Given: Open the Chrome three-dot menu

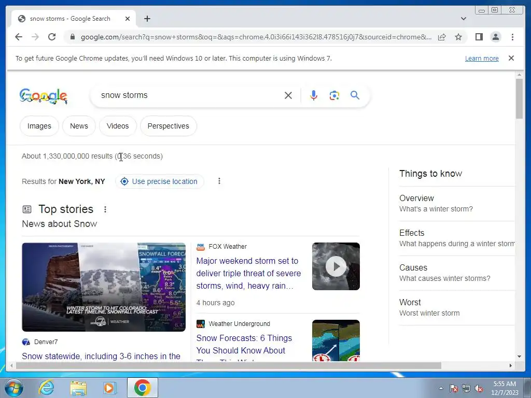Looking at the screenshot, I should click(512, 37).
